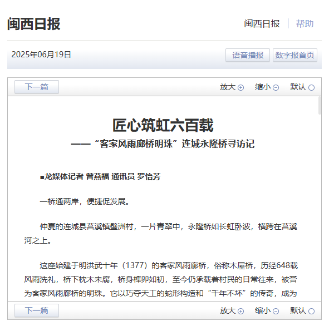
Task: Click the 语音播报 button
Action: click(248, 55)
